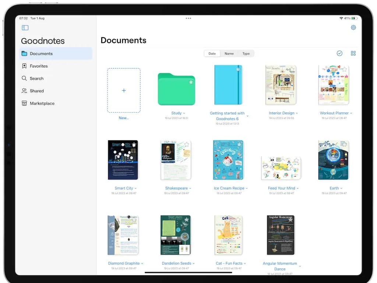Tap the home indicator bar at bottom
Image resolution: width=377 pixels, height=283 pixels.
(x=188, y=273)
